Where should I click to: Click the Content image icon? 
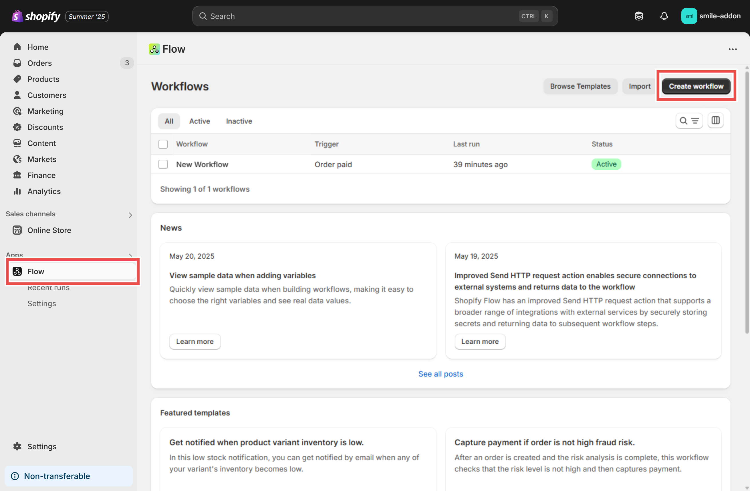(17, 143)
